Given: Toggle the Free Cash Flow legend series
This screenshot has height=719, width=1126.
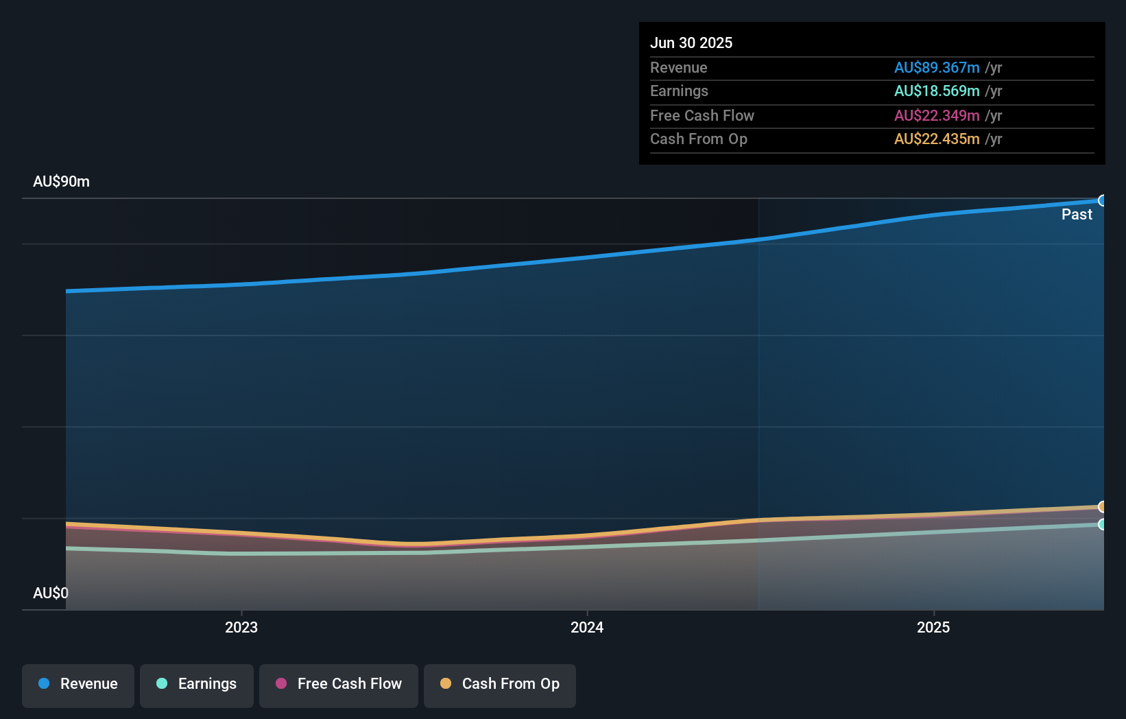Looking at the screenshot, I should [339, 685].
